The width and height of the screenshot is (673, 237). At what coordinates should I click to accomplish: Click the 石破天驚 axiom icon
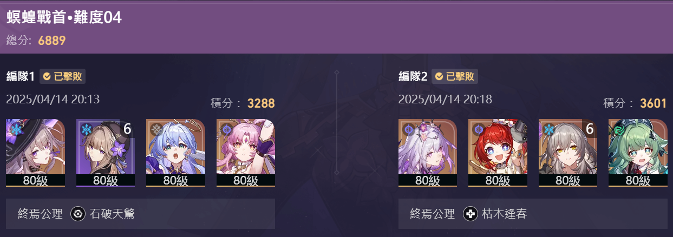click(79, 214)
